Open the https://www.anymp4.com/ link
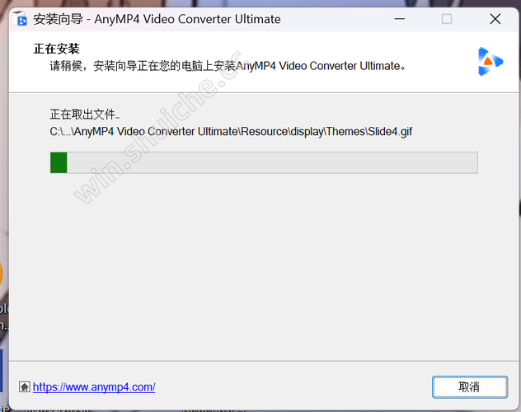521x412 pixels. pyautogui.click(x=94, y=387)
